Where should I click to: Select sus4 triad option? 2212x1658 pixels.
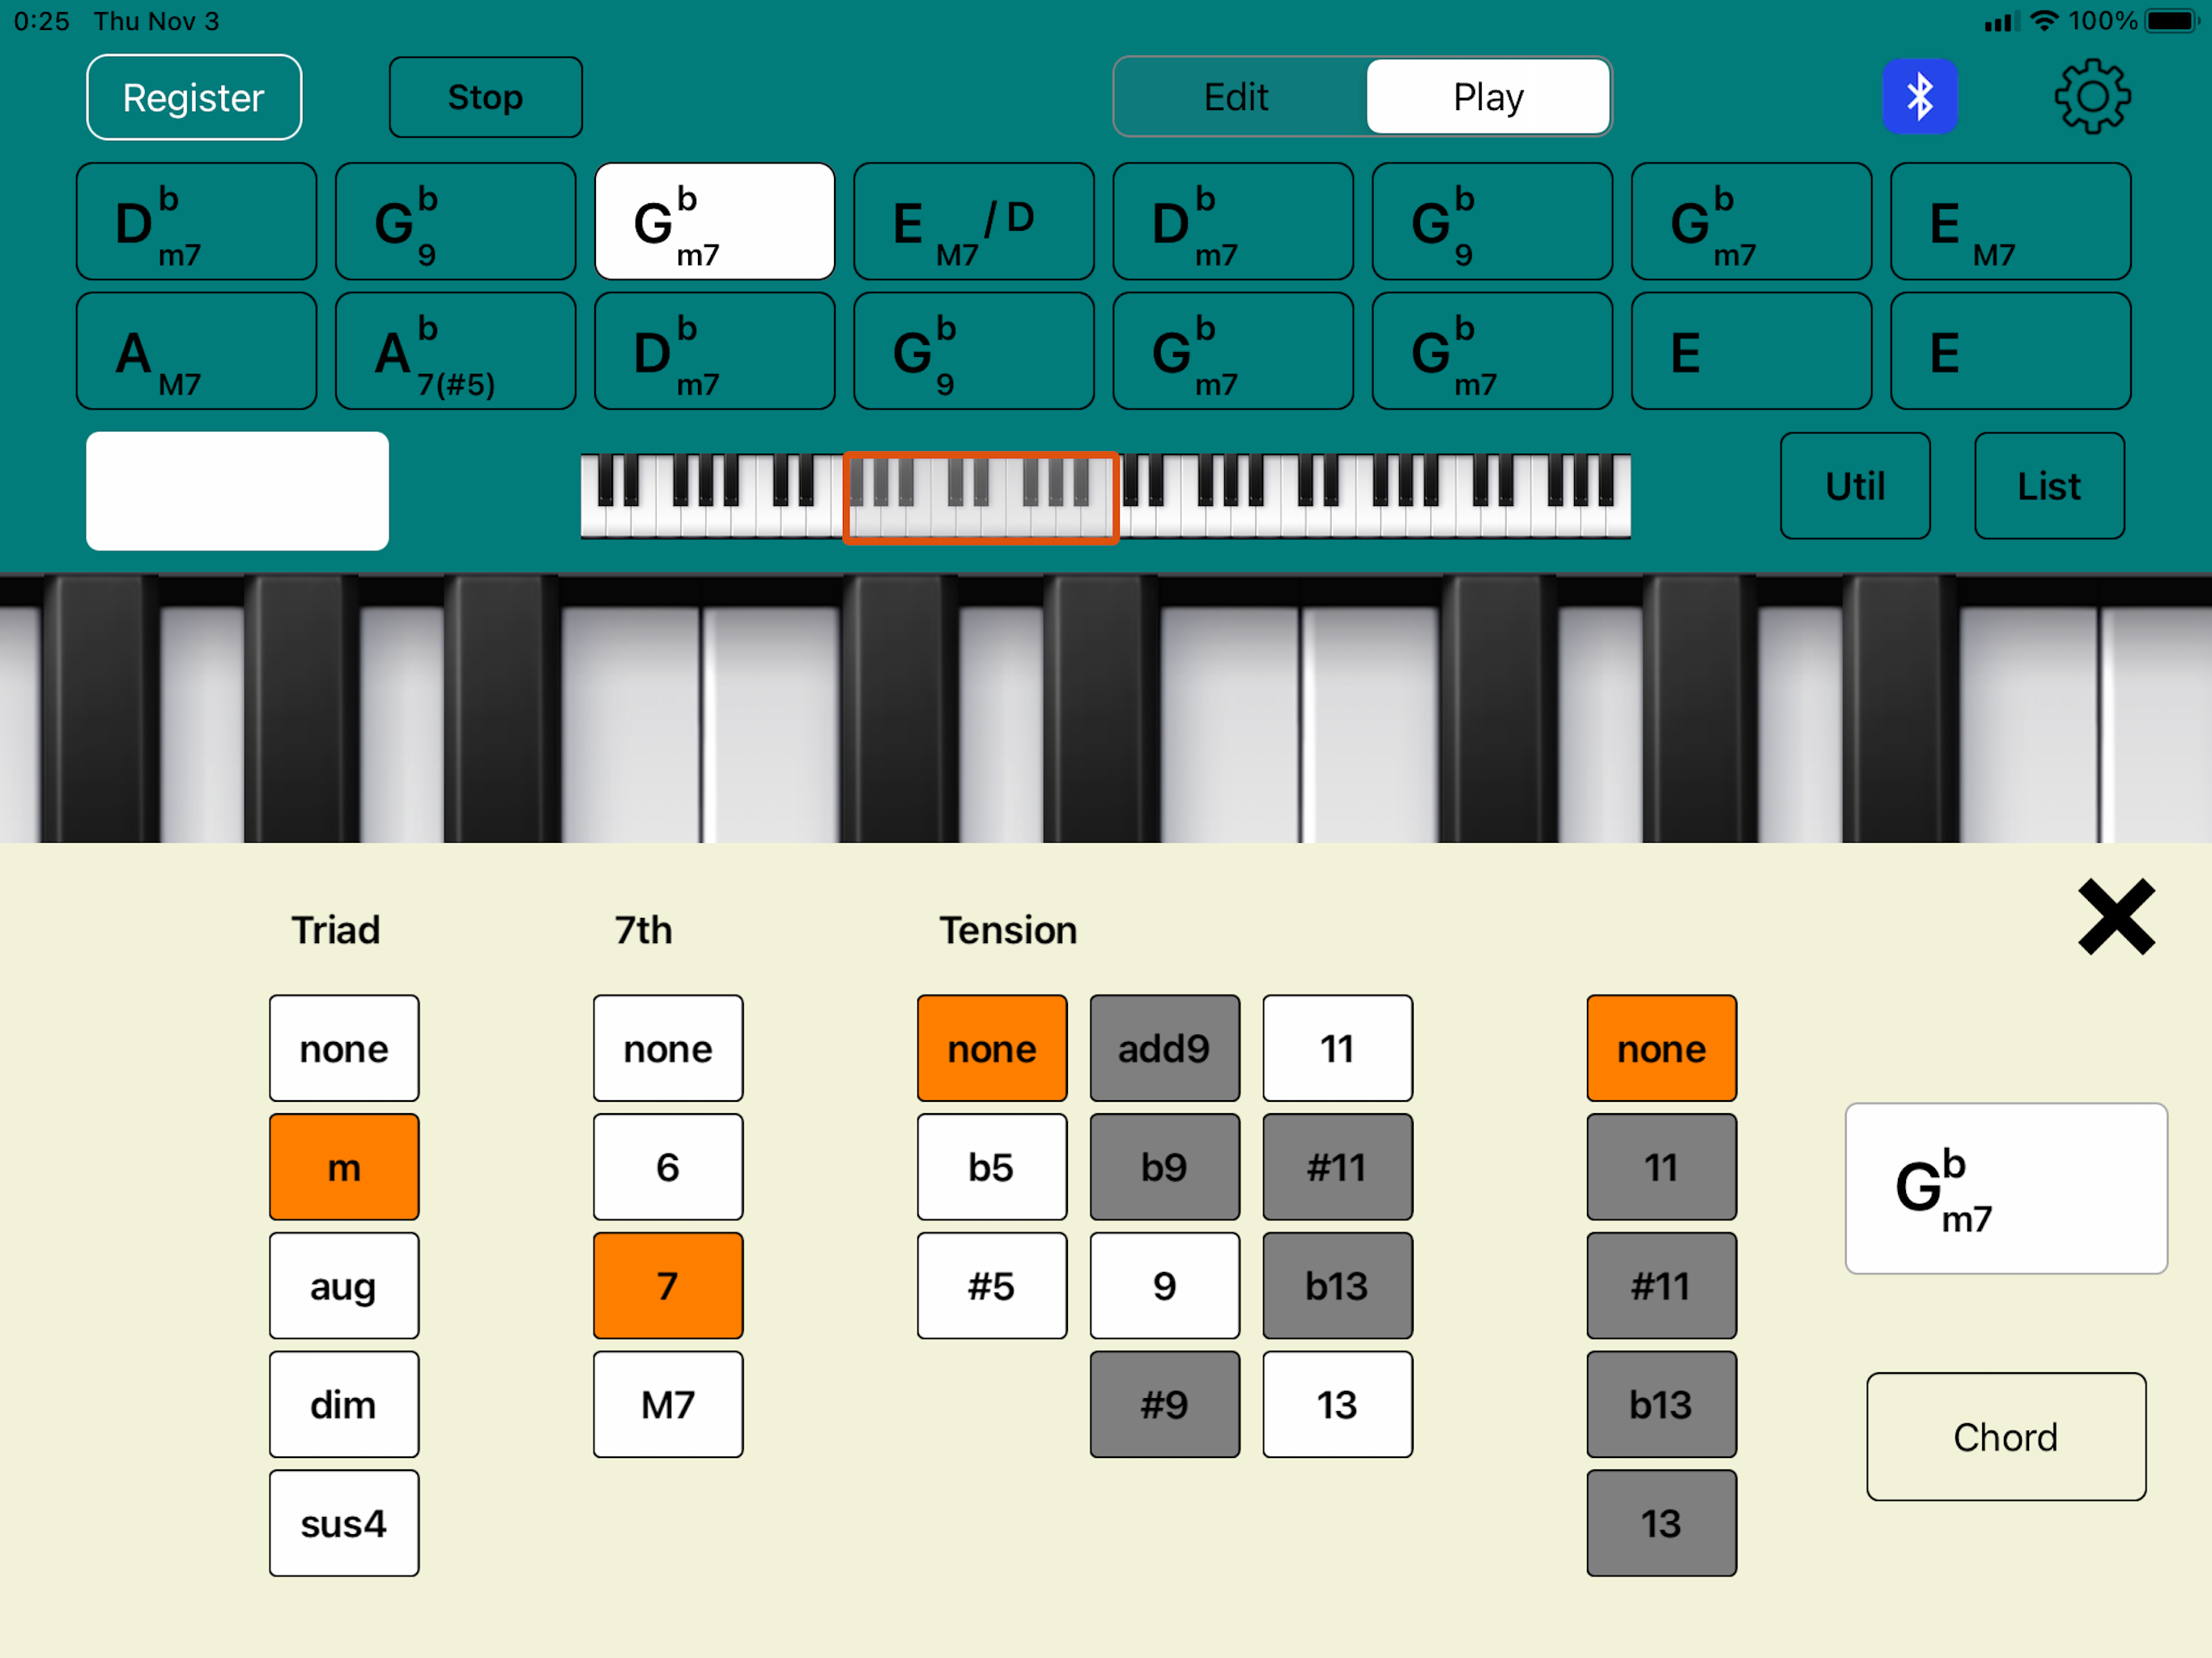[343, 1523]
